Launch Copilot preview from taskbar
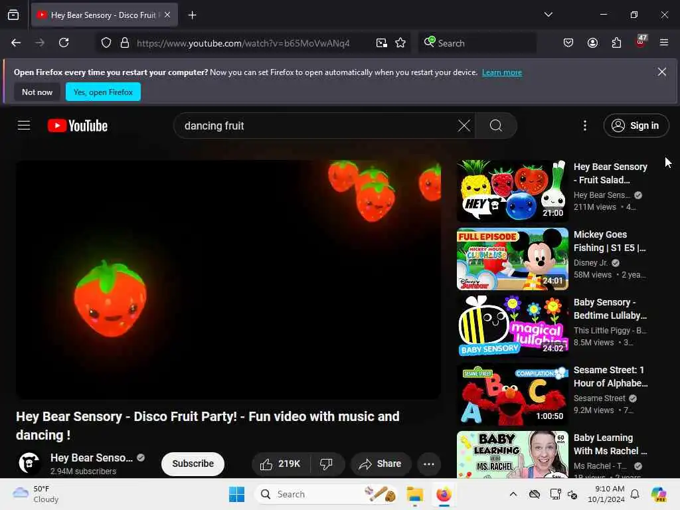The image size is (680, 510). pyautogui.click(x=659, y=494)
